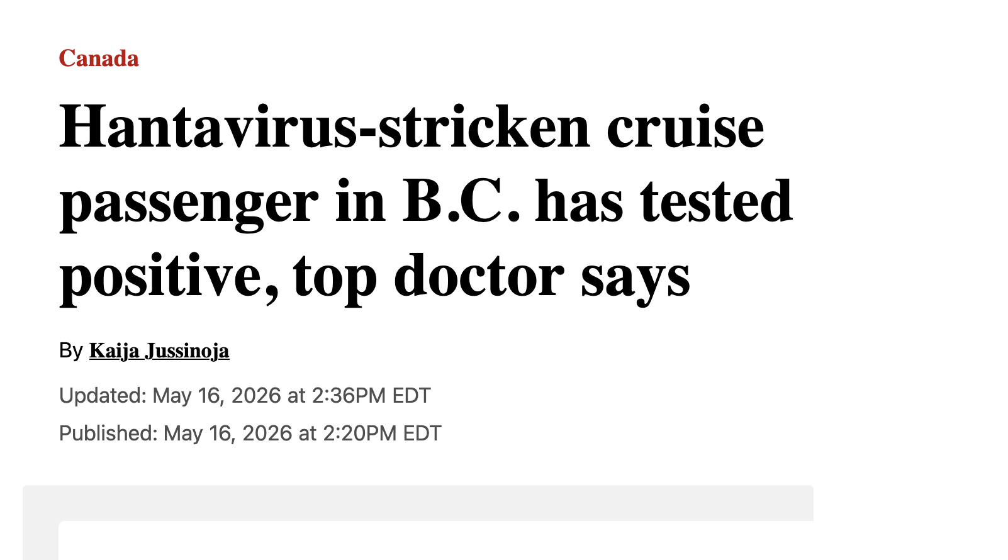
Task: Click the "2:36PM EDT" updated time
Action: pos(371,396)
